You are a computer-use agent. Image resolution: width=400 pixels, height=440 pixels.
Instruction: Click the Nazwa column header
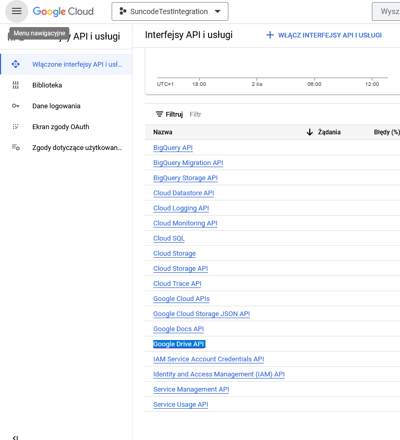[163, 132]
